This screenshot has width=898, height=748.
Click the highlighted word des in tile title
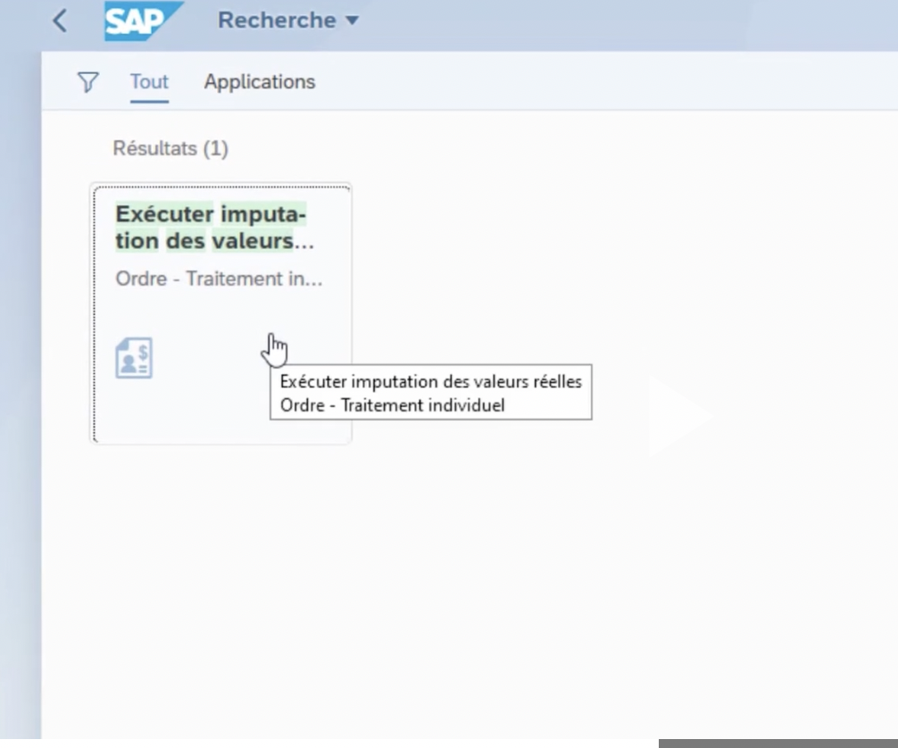(x=185, y=241)
